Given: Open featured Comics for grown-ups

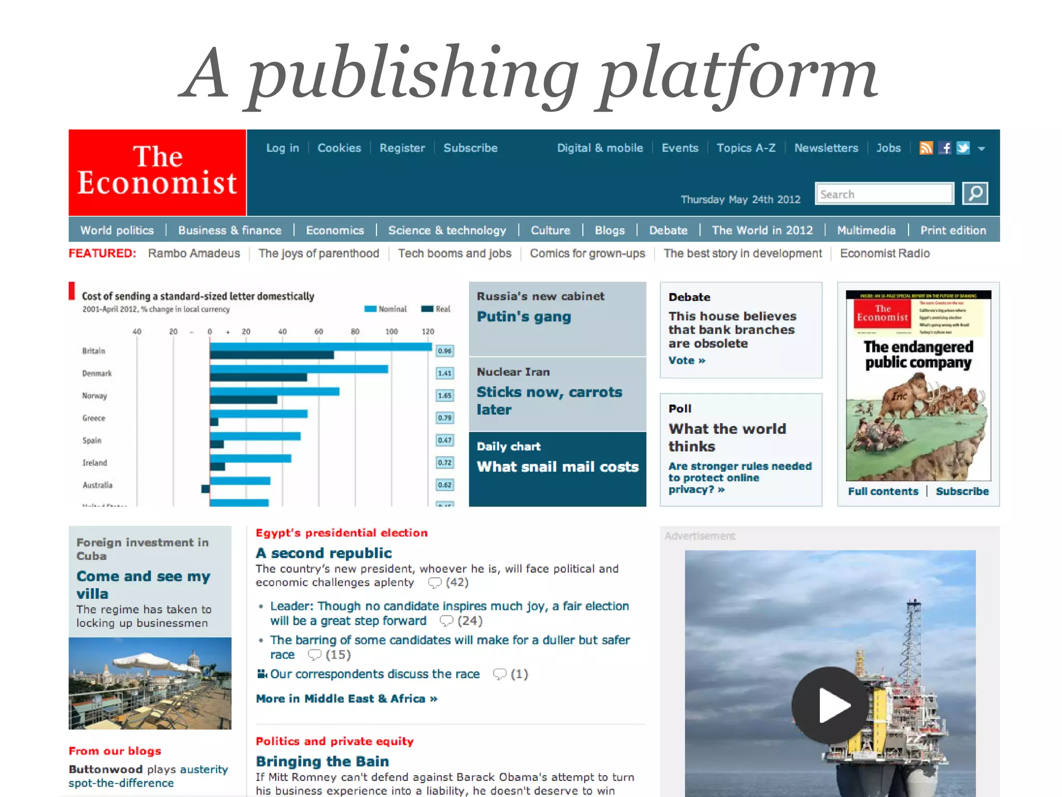Looking at the screenshot, I should pos(588,253).
